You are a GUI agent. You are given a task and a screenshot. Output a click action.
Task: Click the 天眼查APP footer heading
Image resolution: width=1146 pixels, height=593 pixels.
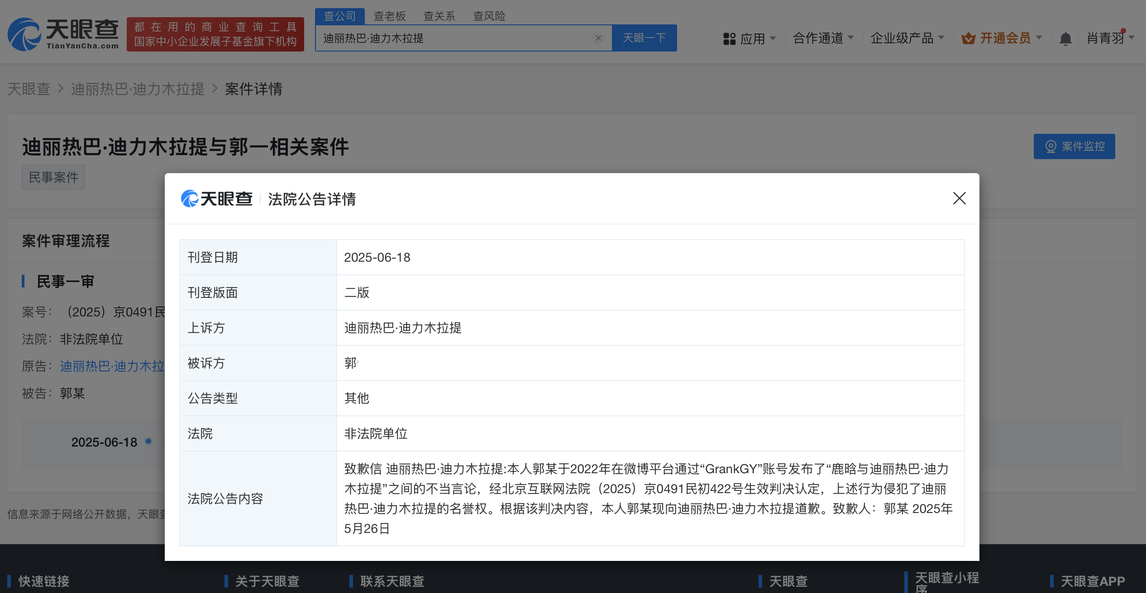coord(1093,581)
